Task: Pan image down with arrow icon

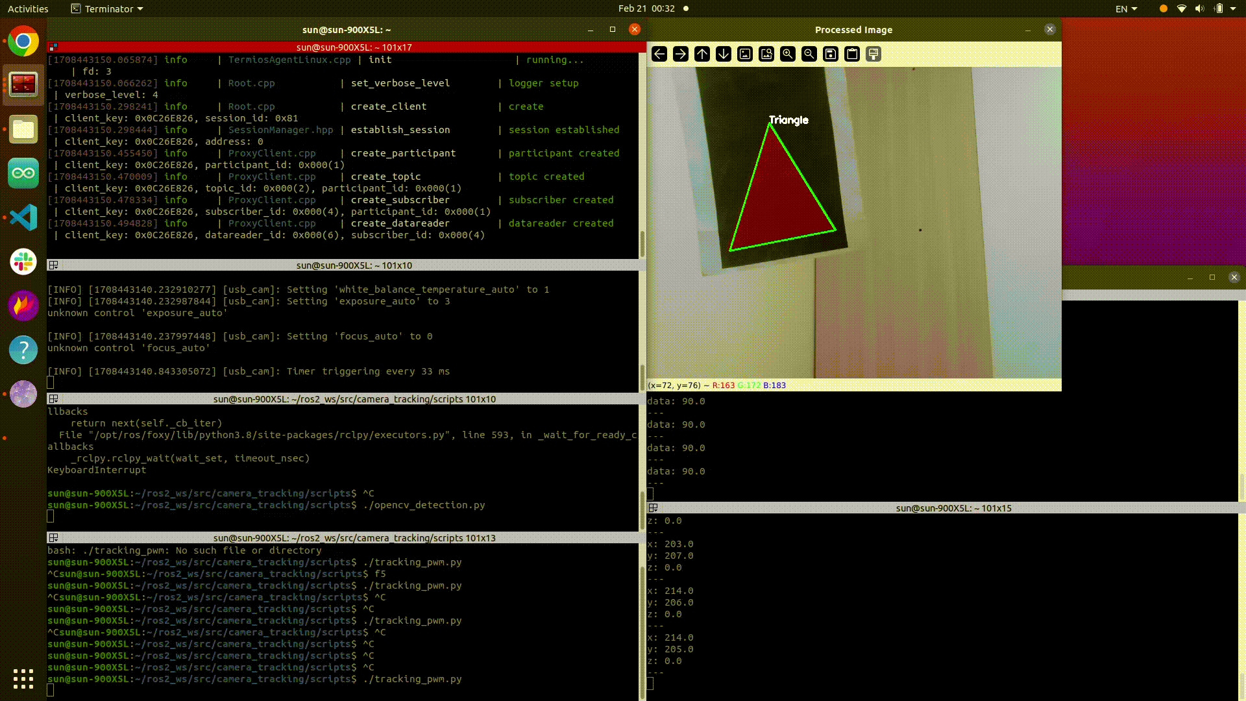Action: click(724, 54)
